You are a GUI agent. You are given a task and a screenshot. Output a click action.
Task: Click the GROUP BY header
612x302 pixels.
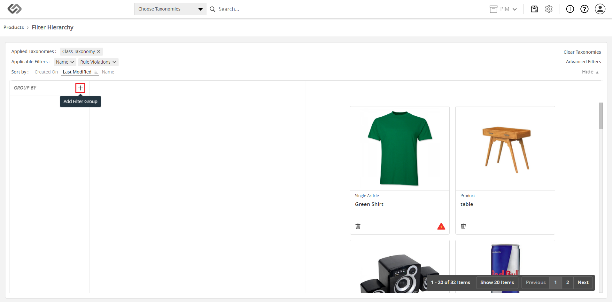click(x=25, y=88)
